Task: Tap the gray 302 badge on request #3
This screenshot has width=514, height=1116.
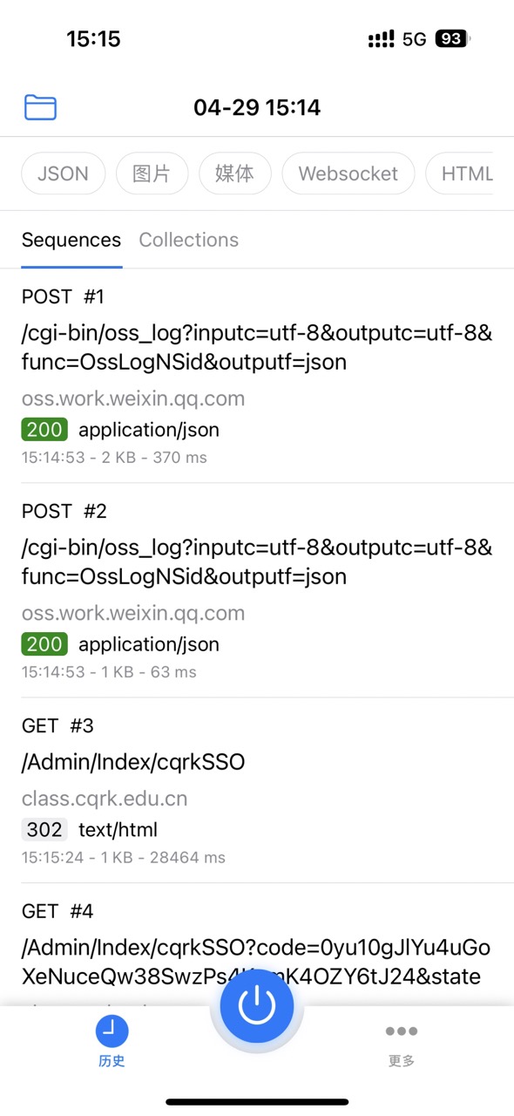Action: [44, 829]
